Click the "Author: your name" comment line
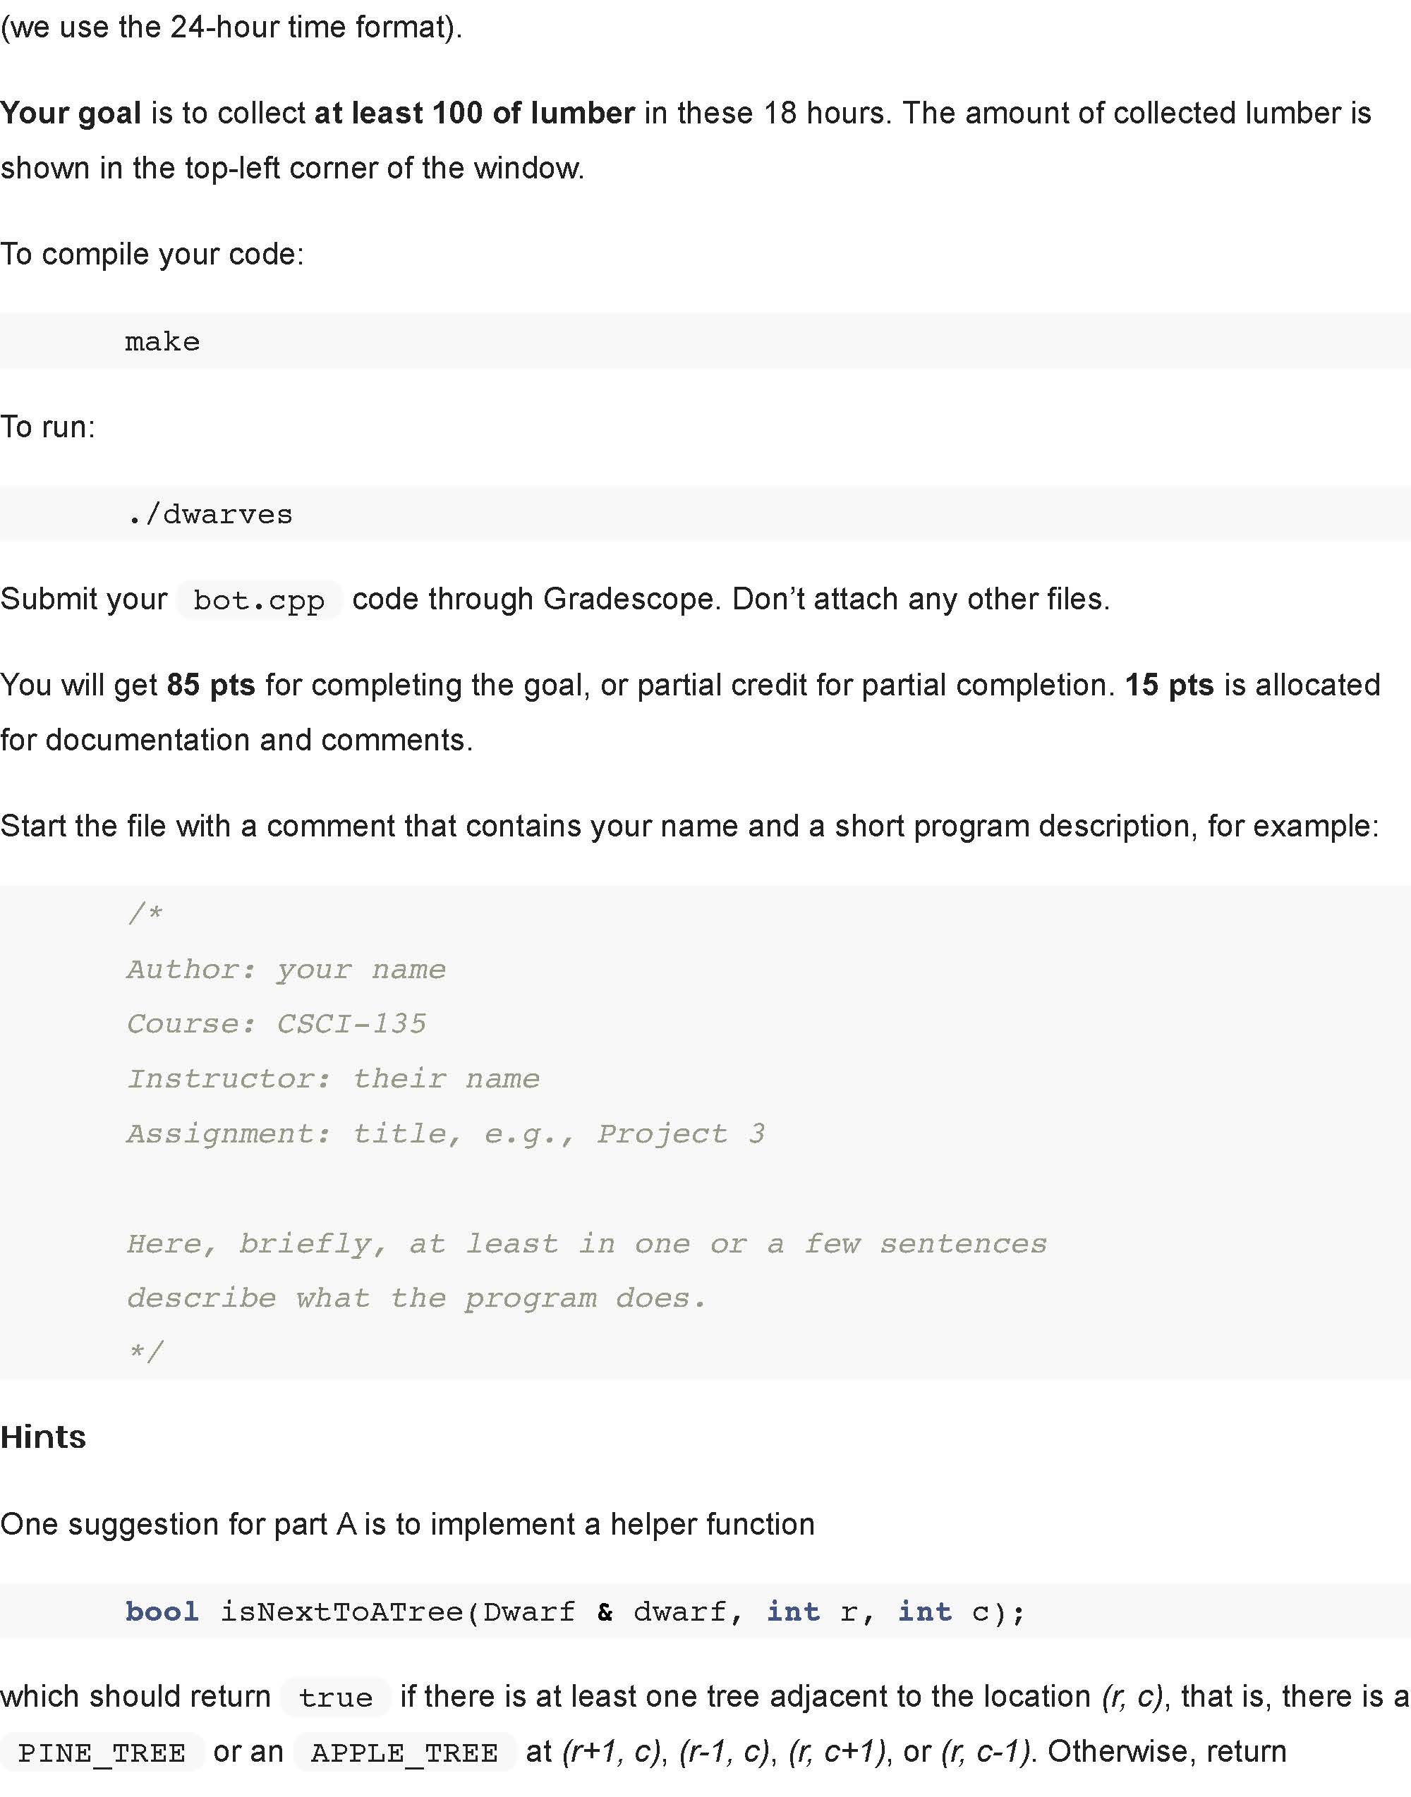The image size is (1411, 1797). click(x=286, y=969)
